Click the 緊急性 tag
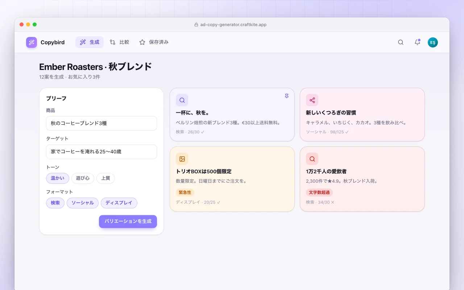 [185, 192]
